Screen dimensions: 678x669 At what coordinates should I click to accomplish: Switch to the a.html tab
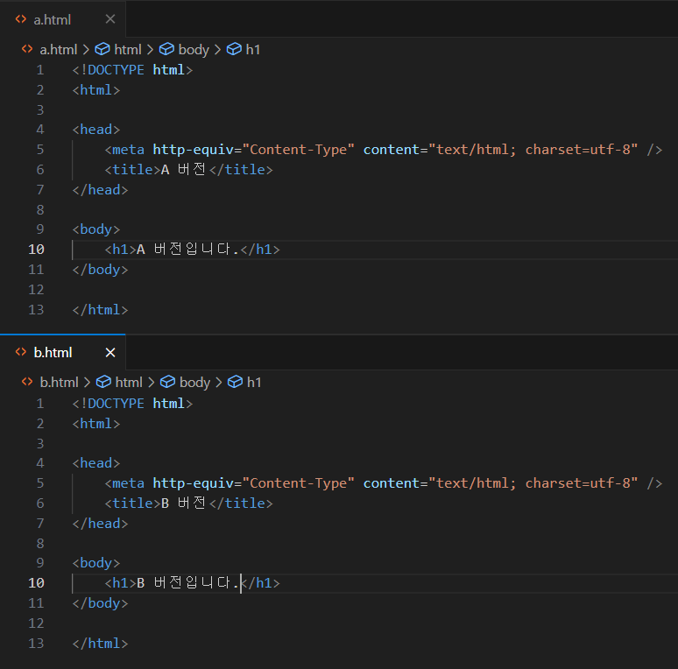tap(53, 19)
